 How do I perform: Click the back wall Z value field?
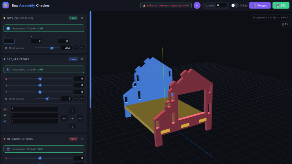click(x=79, y=92)
